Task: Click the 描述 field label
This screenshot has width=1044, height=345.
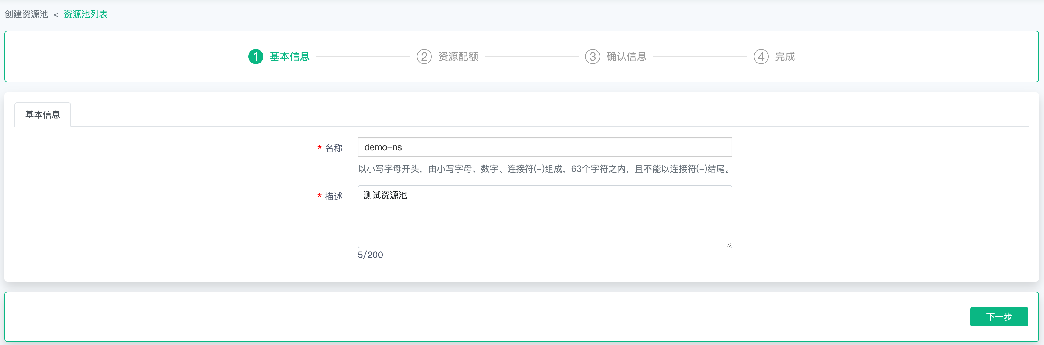Action: click(x=333, y=196)
